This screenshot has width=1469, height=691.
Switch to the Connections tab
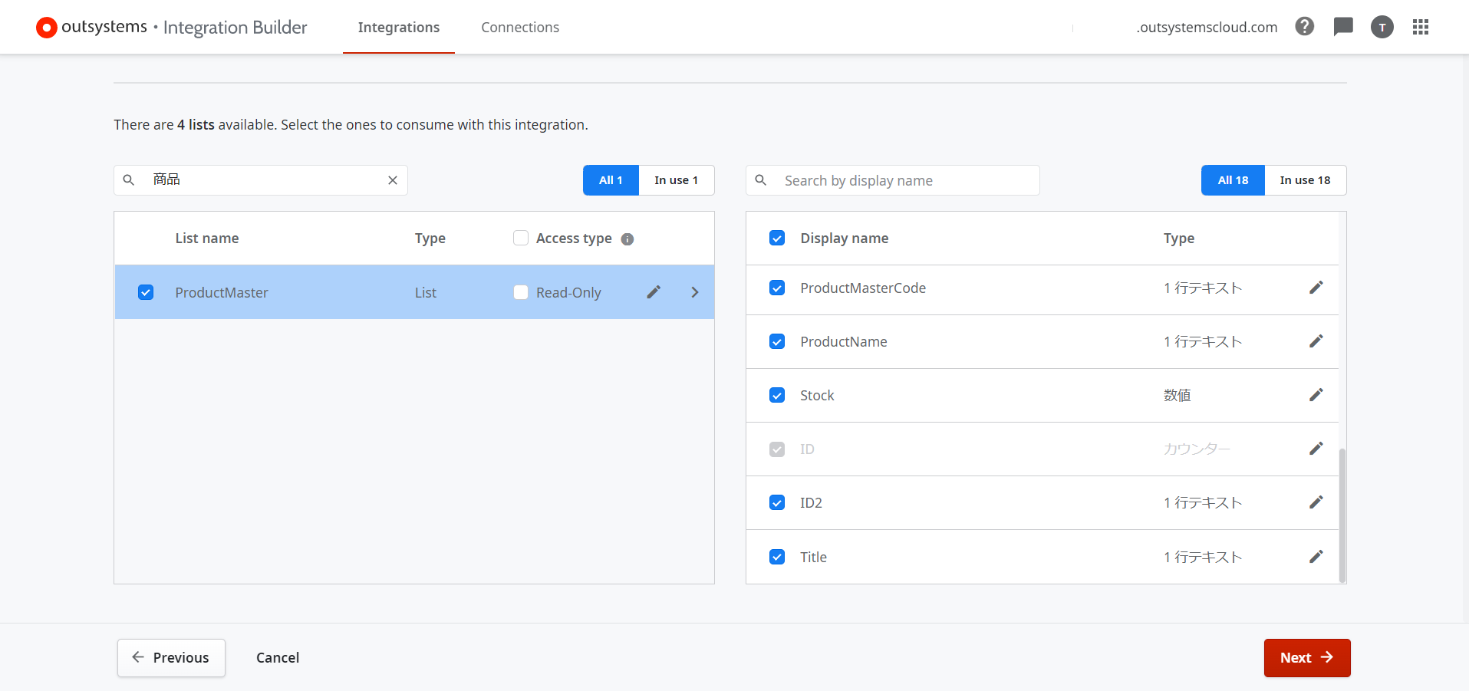(x=519, y=28)
